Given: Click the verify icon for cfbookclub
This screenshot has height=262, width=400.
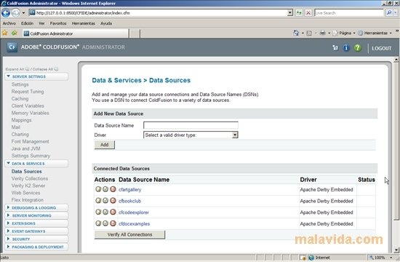Looking at the screenshot, I should click(105, 200).
